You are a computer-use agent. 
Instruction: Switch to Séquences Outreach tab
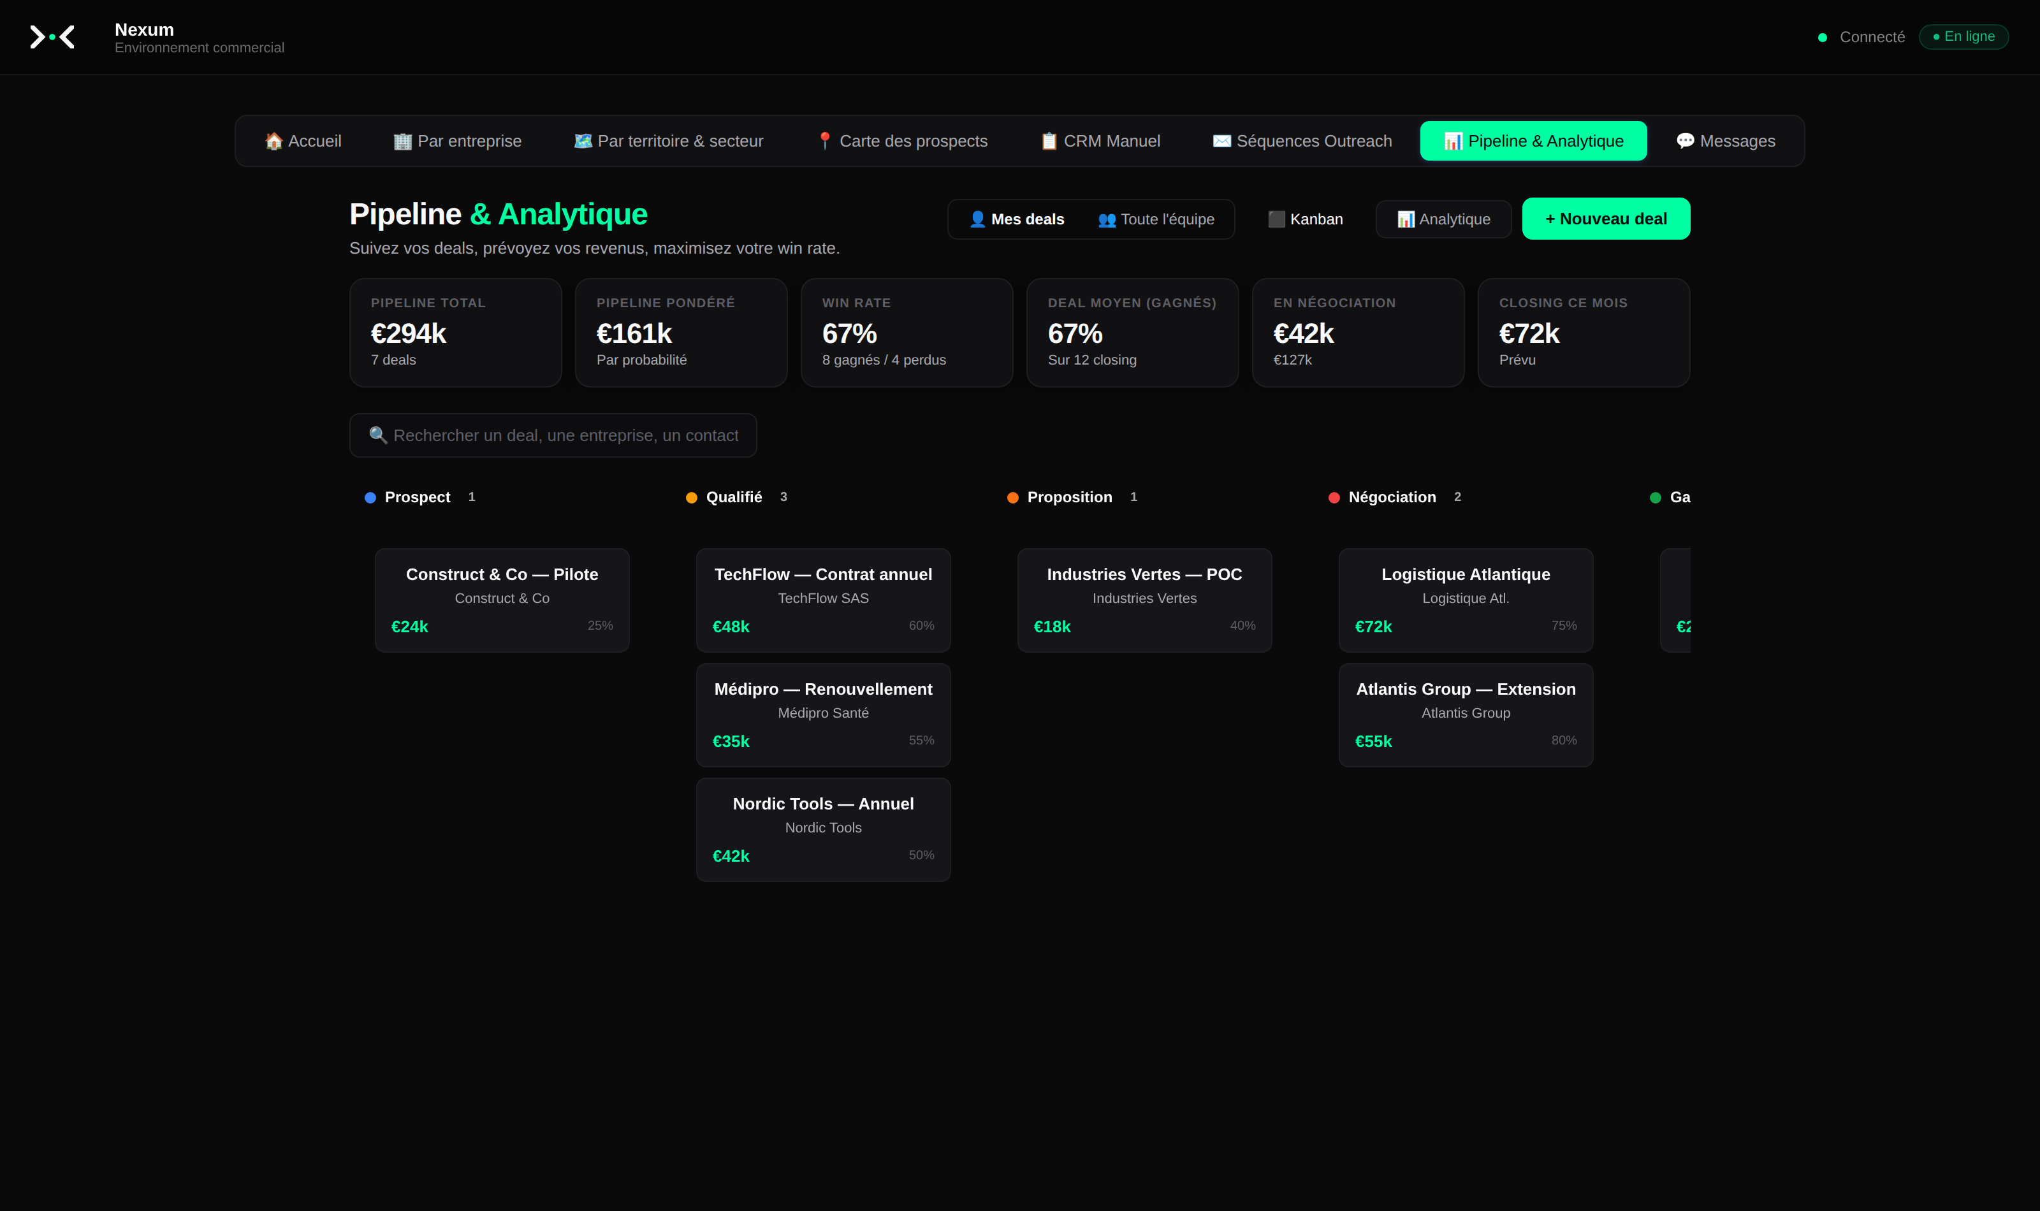[1302, 141]
